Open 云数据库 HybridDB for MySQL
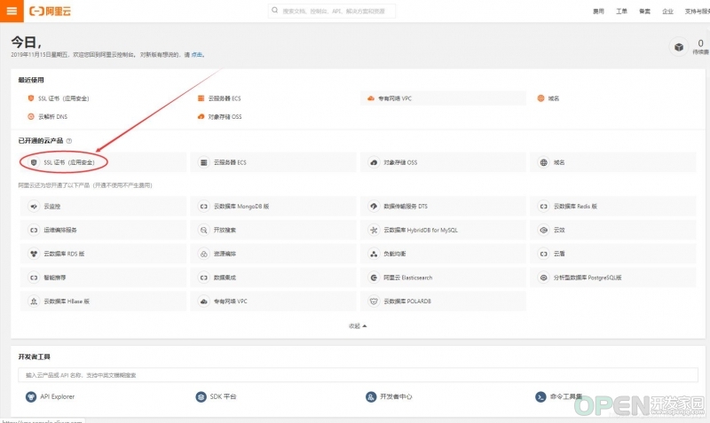This screenshot has width=710, height=423. click(443, 230)
